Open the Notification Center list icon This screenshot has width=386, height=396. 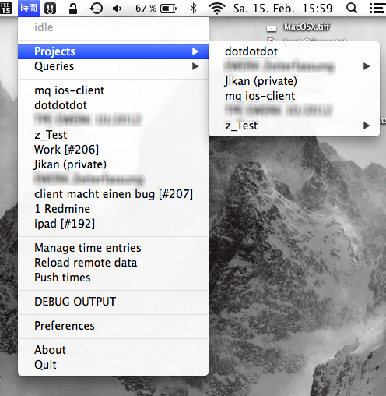[x=377, y=9]
